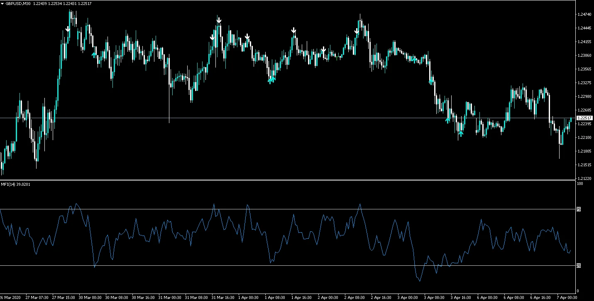The height and width of the screenshot is (301, 594).
Task: Click the leftmost white down arrow signal
Action: click(68, 29)
